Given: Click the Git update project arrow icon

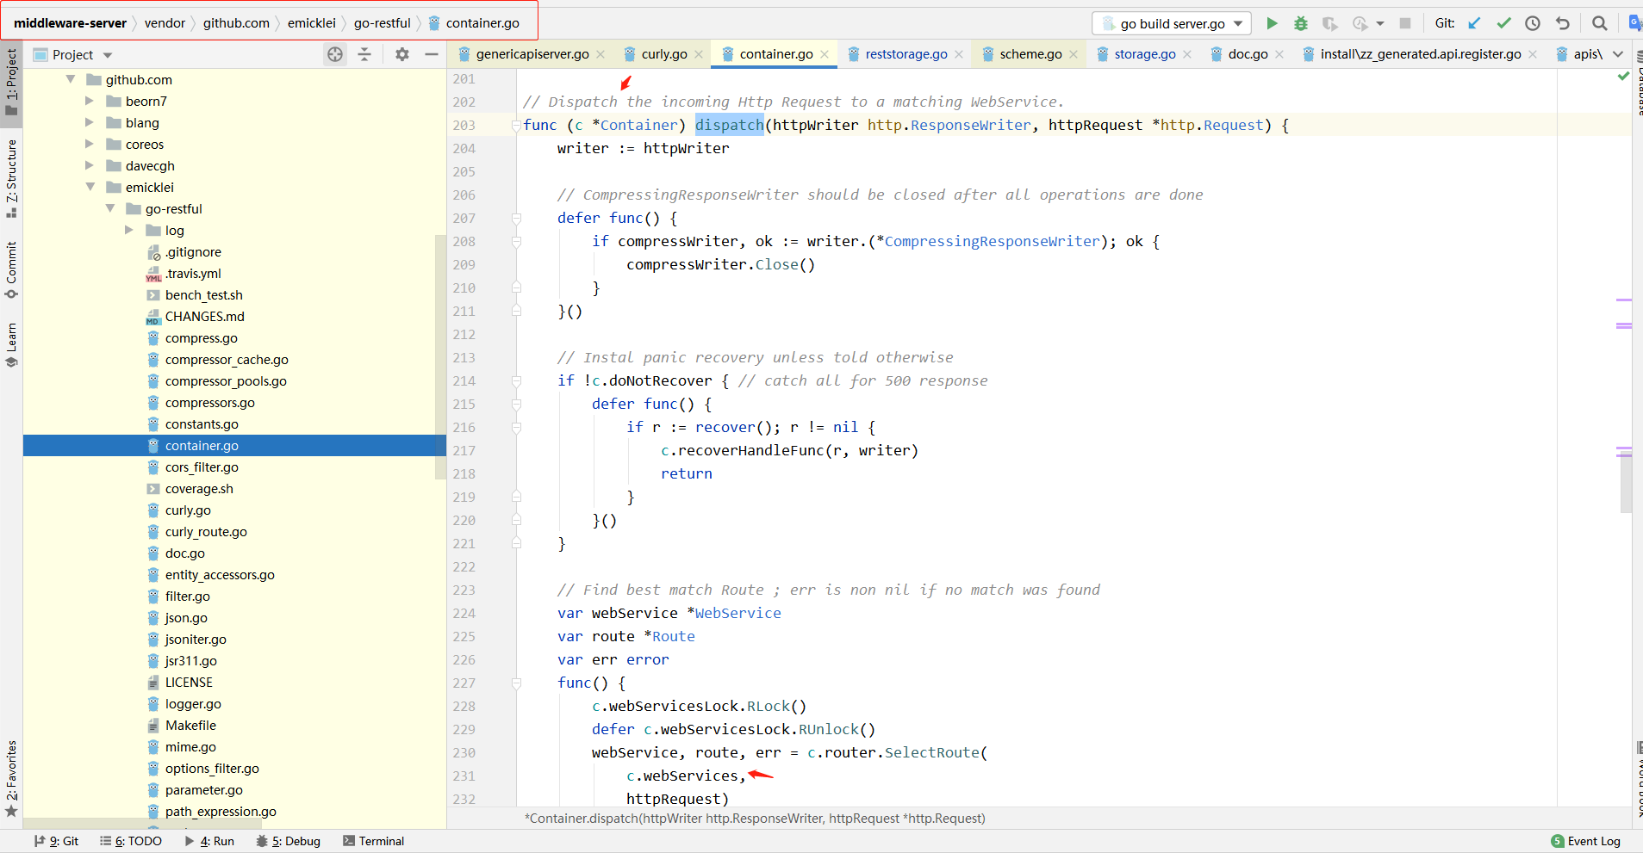Looking at the screenshot, I should point(1475,23).
